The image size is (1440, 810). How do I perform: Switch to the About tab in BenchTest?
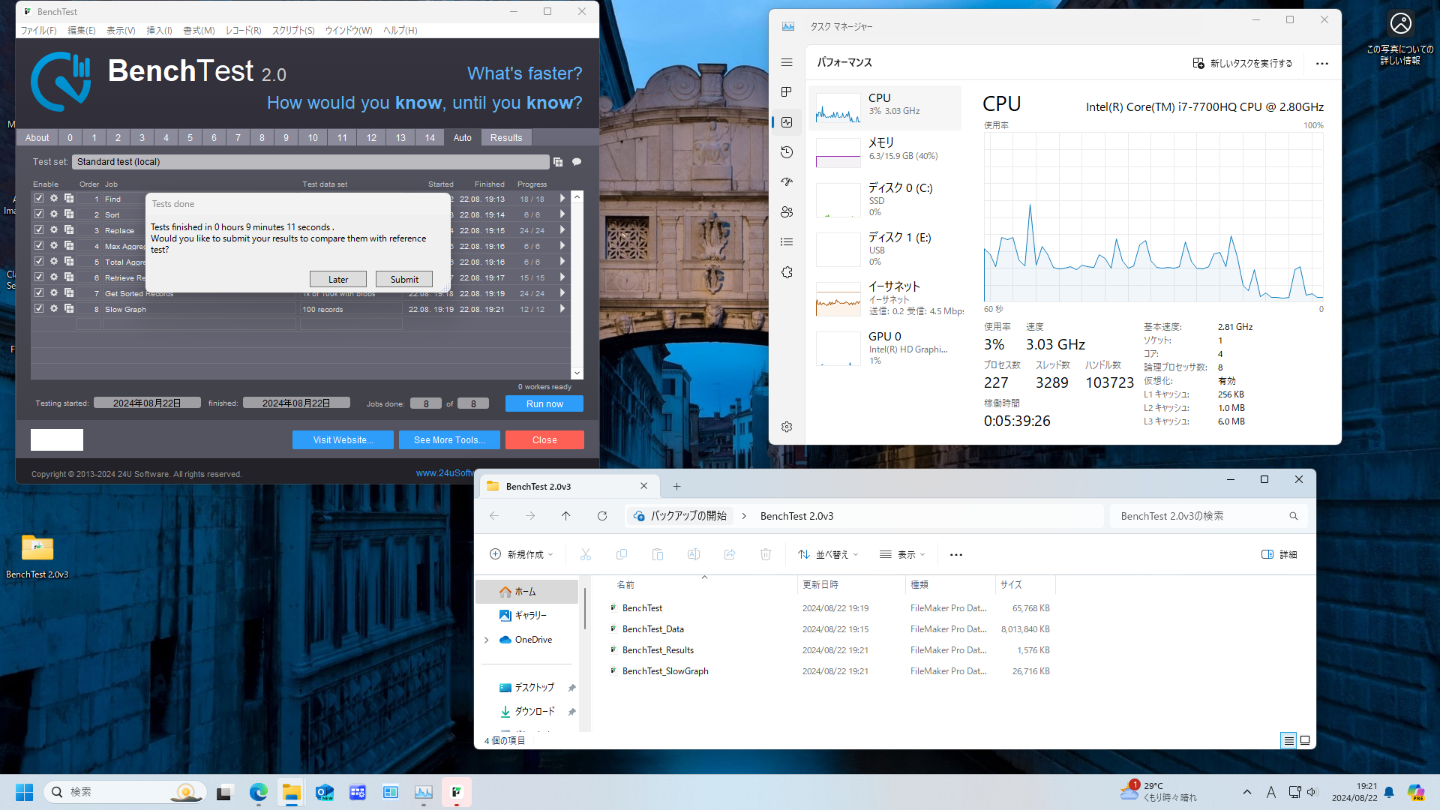click(37, 138)
